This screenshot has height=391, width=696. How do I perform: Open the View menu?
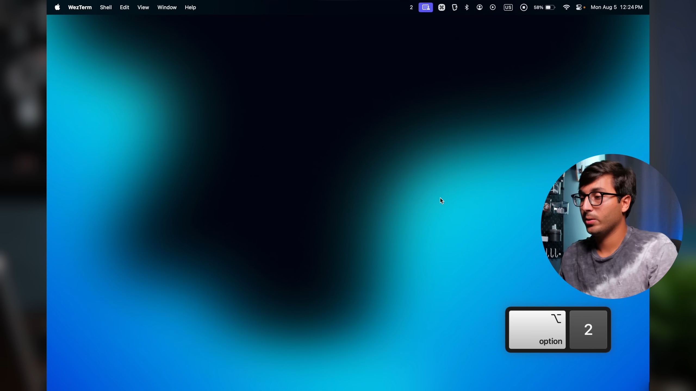pyautogui.click(x=143, y=7)
